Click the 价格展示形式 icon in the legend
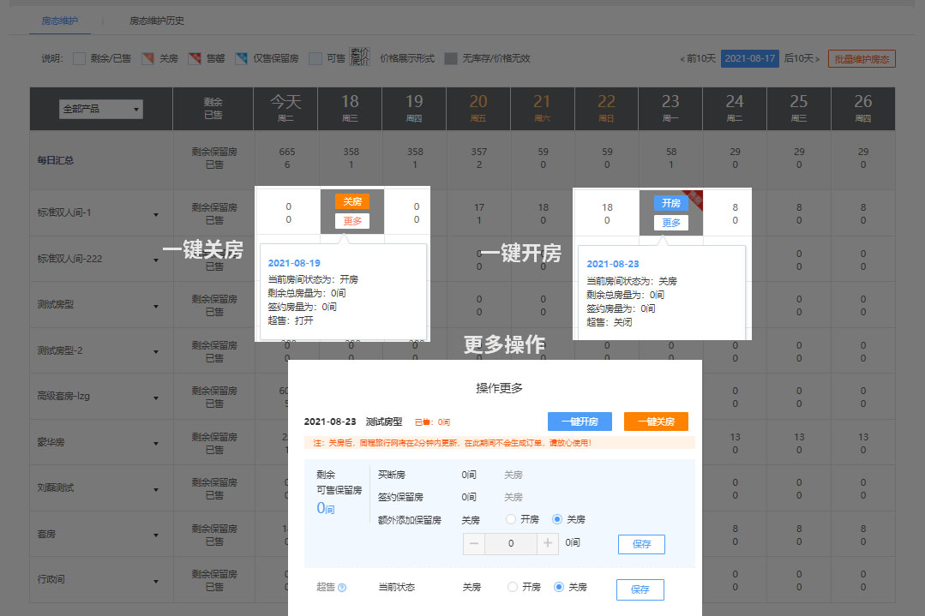This screenshot has width=925, height=616. tap(360, 57)
